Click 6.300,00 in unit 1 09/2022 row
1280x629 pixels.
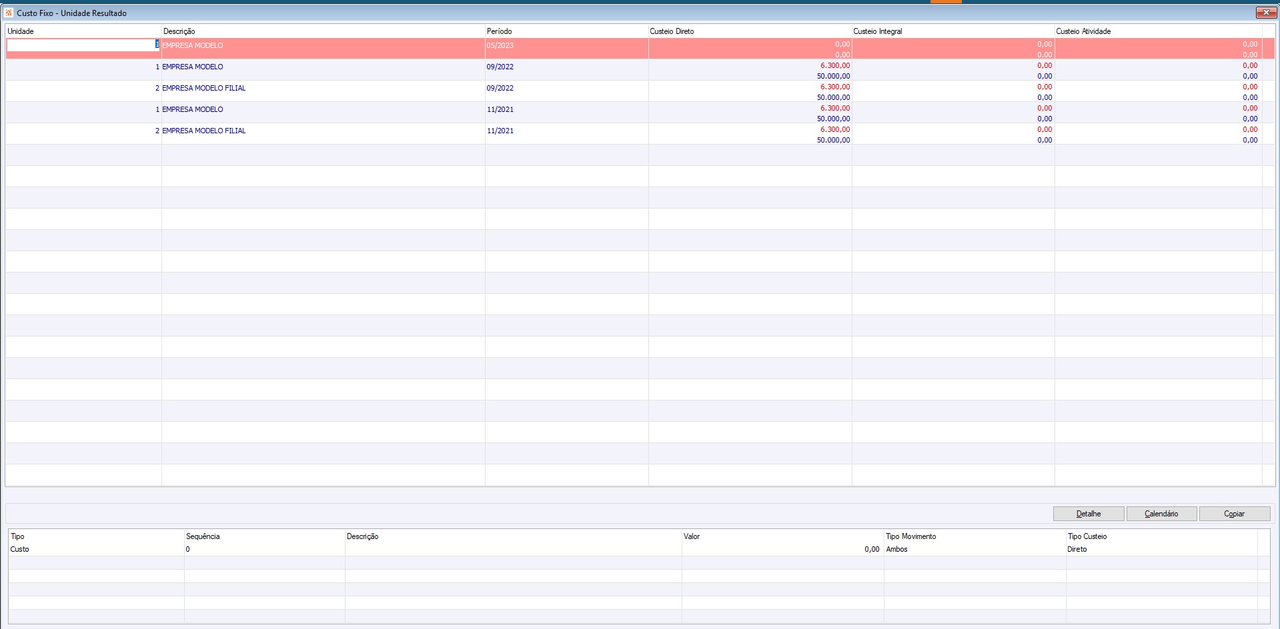[x=835, y=65]
